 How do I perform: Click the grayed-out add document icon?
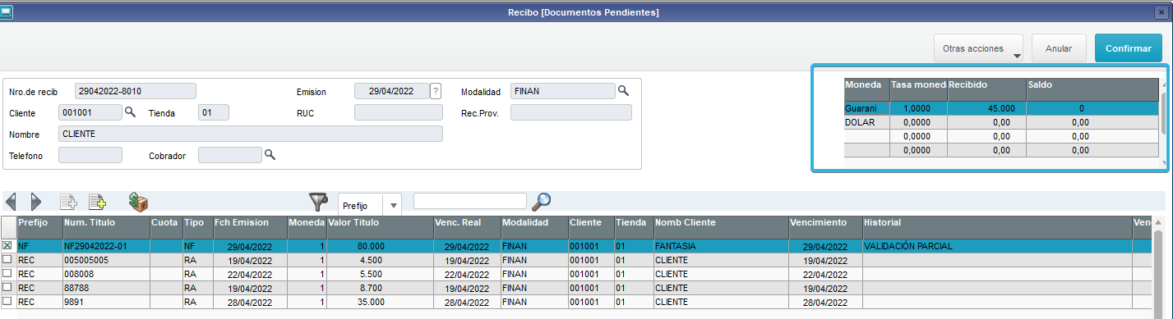69,202
